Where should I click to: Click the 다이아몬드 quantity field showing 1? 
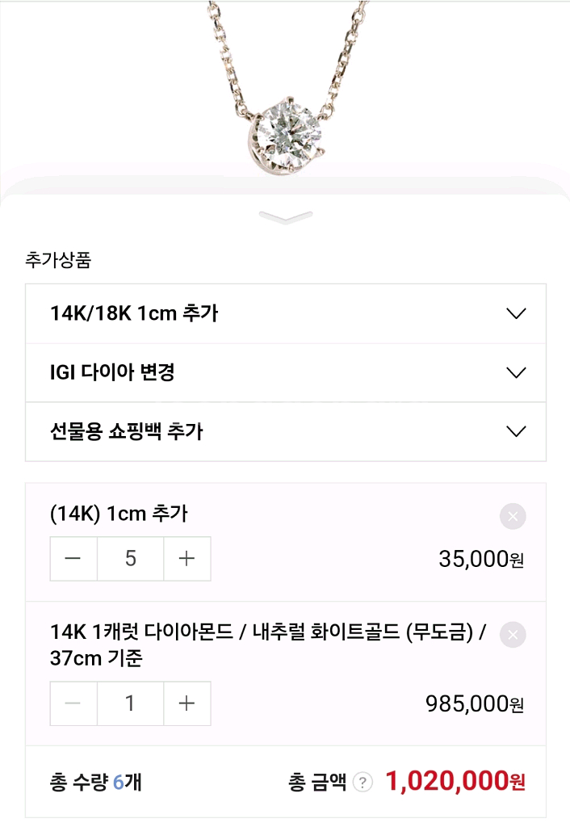[x=130, y=703]
